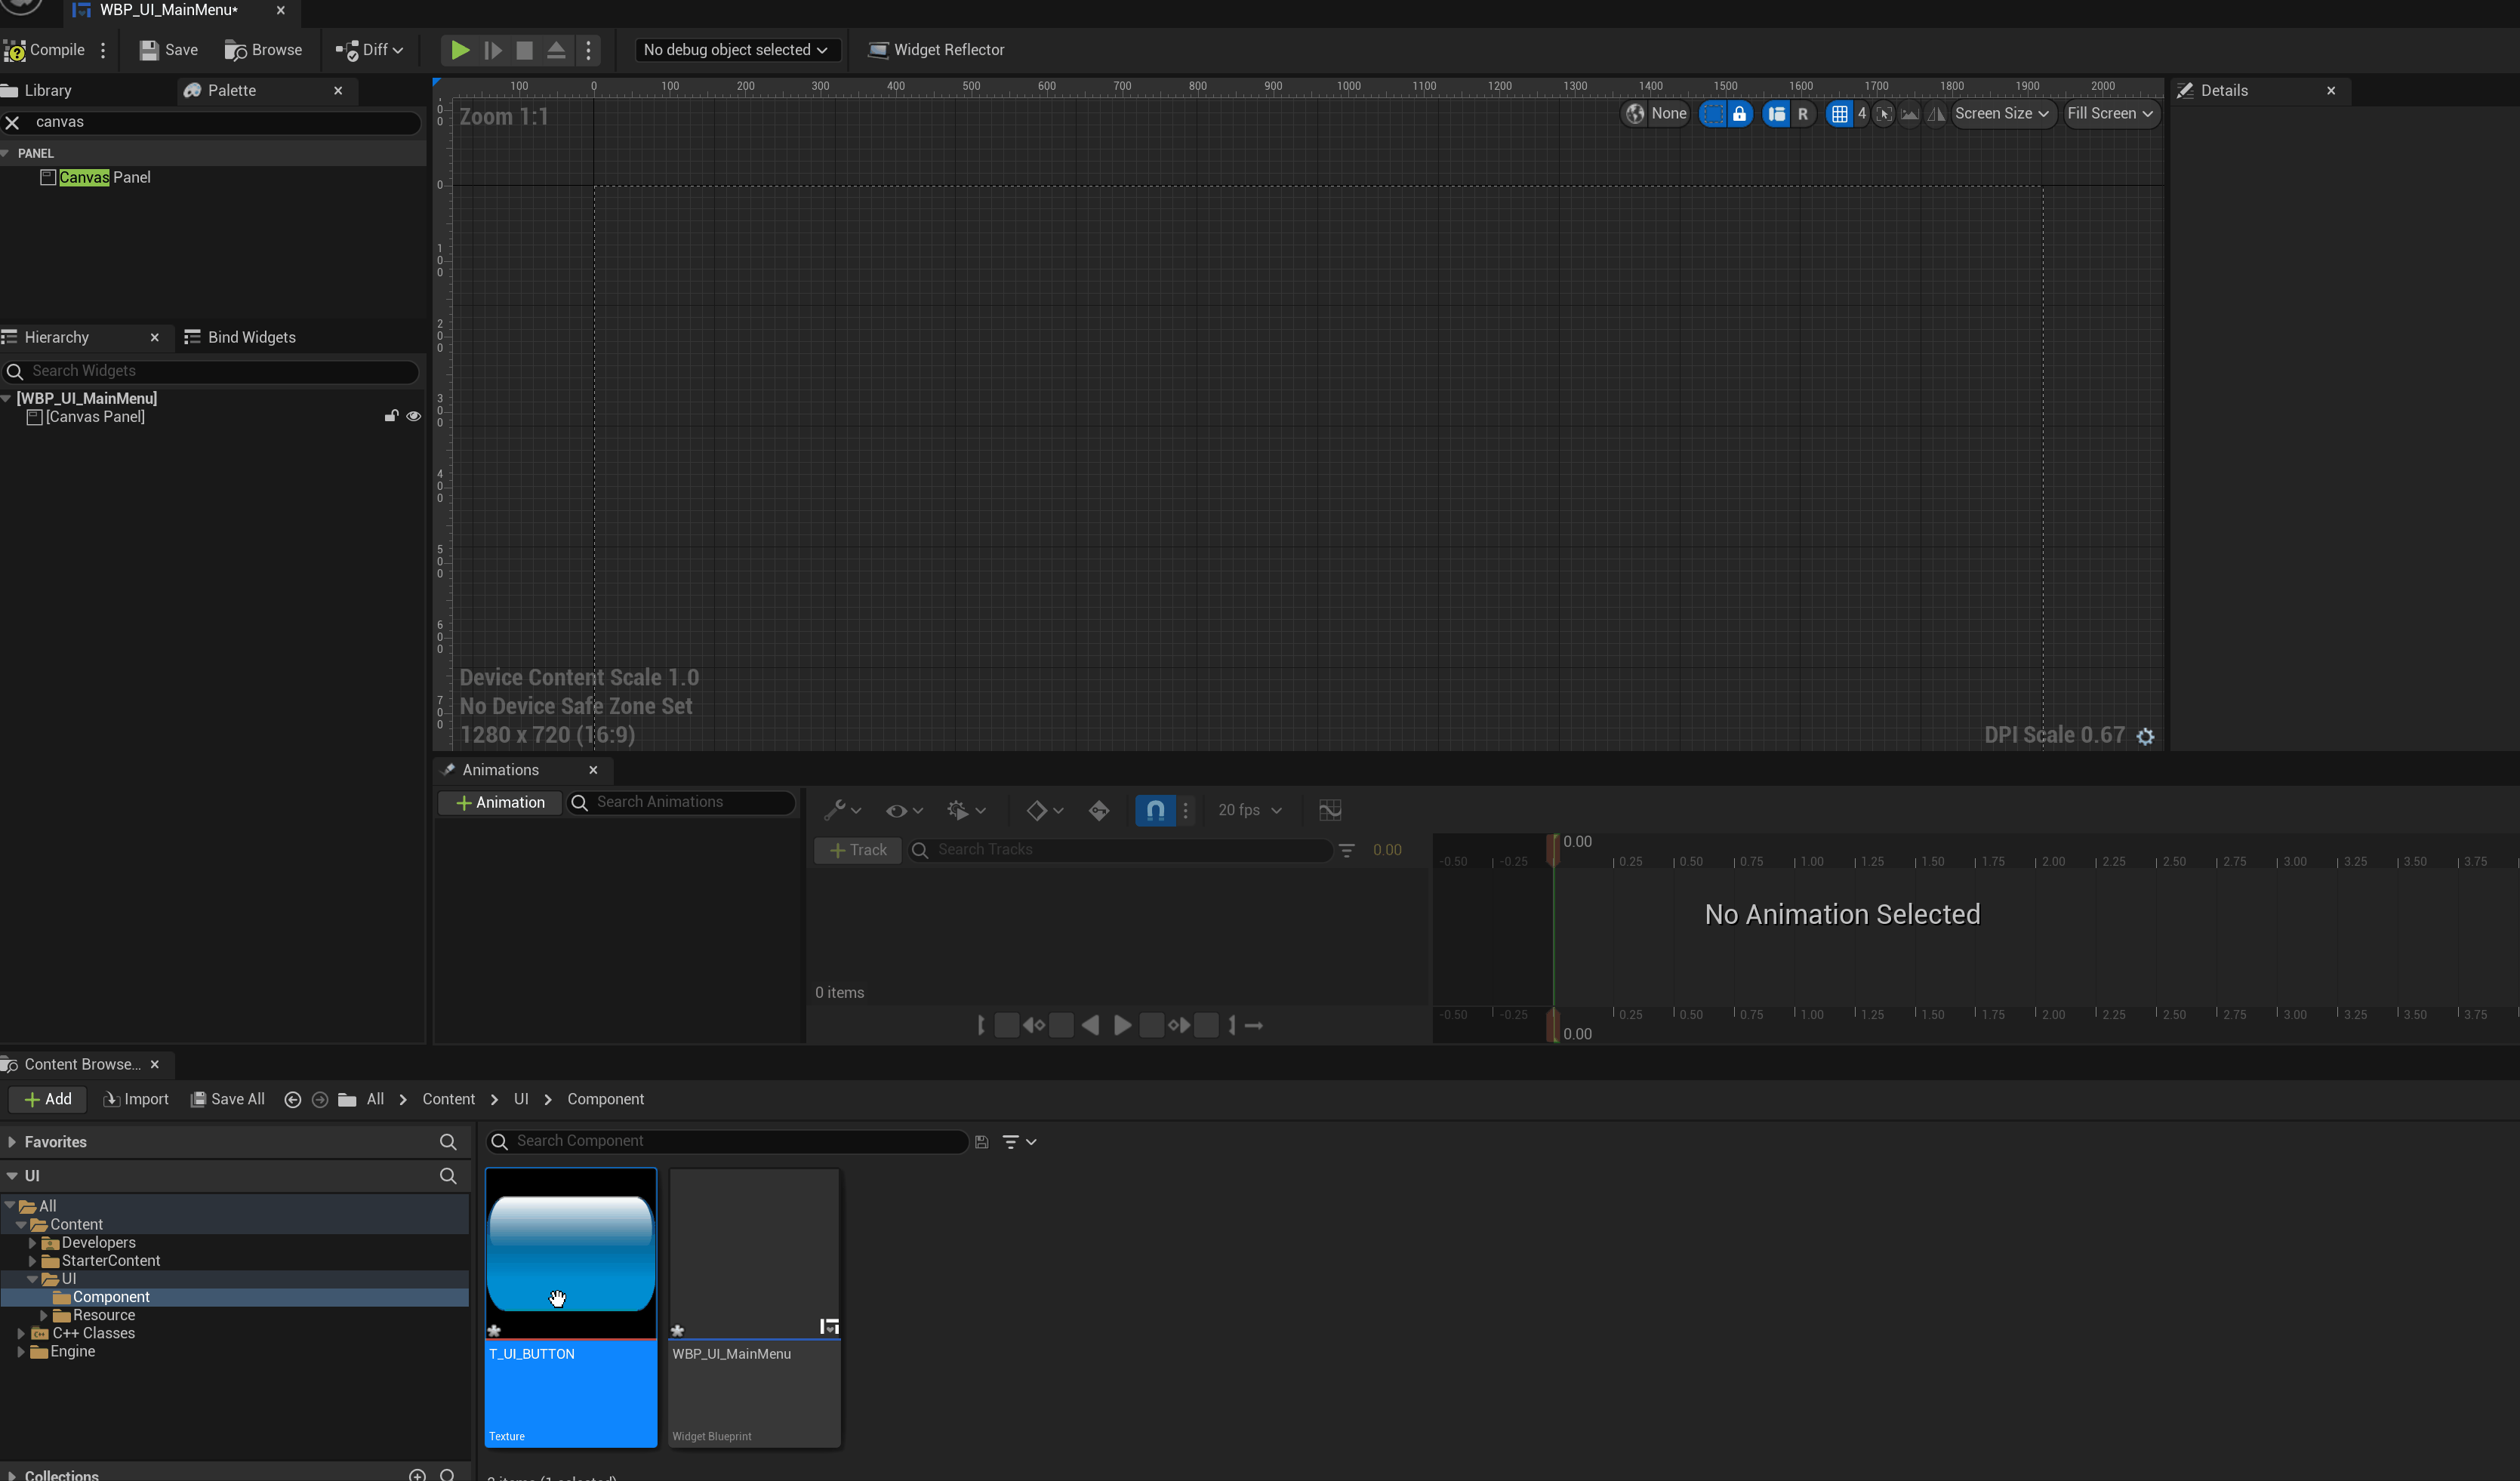Toggle the lock icon for Canvas Panel
The image size is (2520, 1481).
tap(391, 417)
